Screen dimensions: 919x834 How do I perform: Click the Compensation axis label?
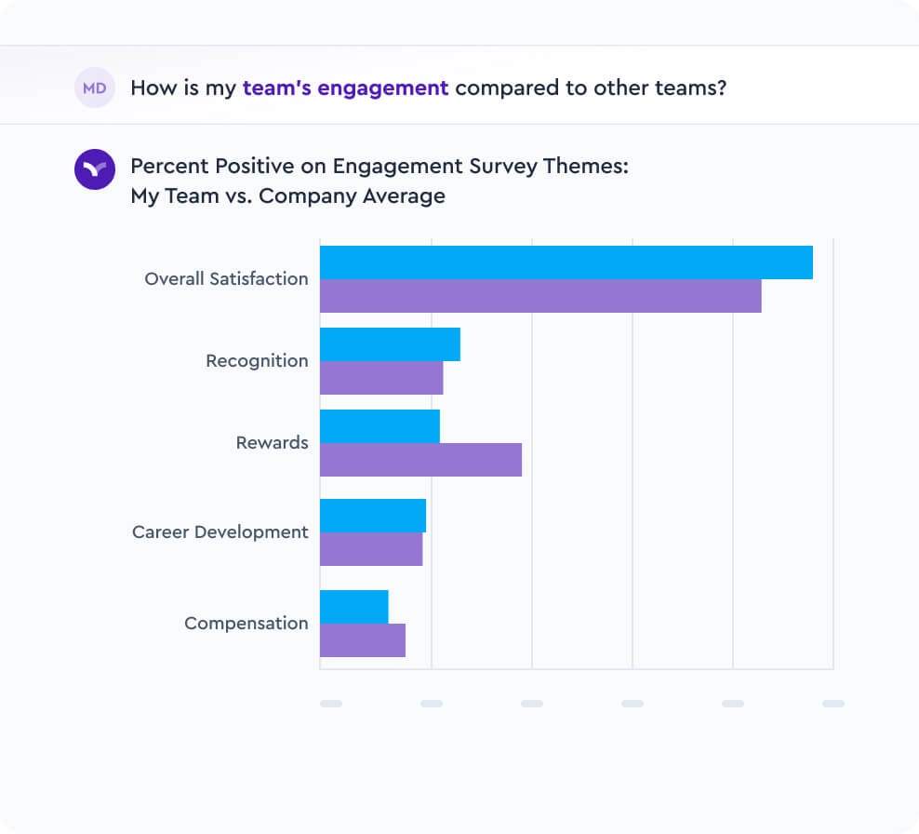(246, 623)
